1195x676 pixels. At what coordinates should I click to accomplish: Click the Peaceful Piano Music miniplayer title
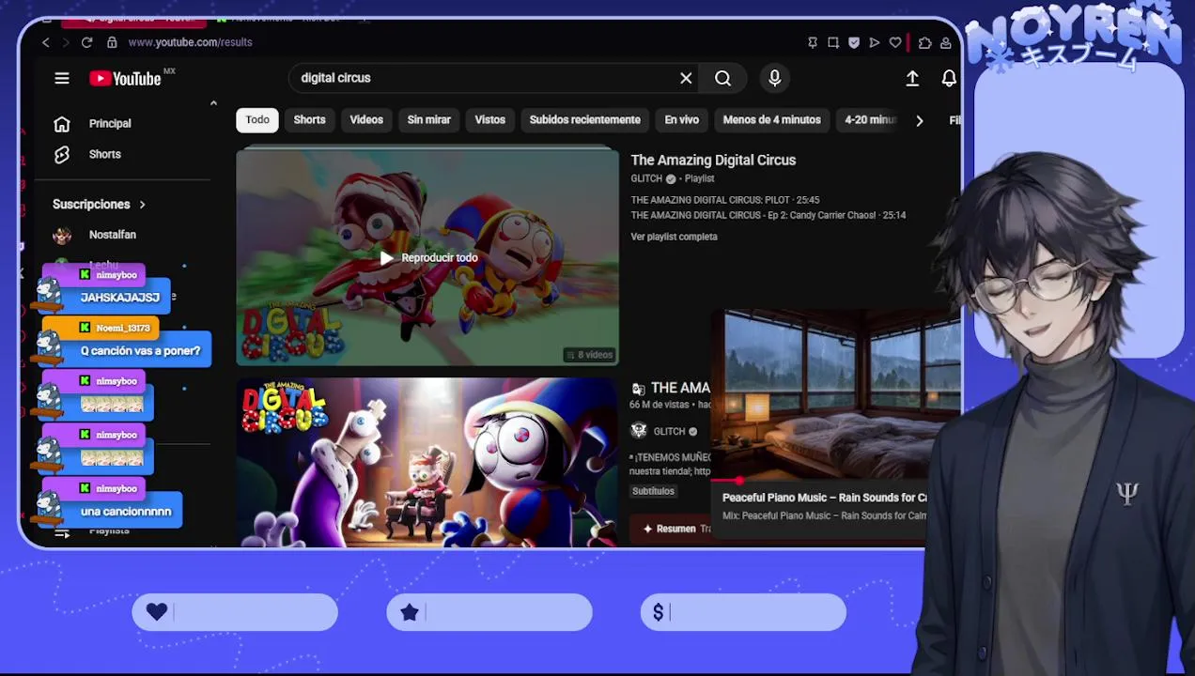(824, 498)
